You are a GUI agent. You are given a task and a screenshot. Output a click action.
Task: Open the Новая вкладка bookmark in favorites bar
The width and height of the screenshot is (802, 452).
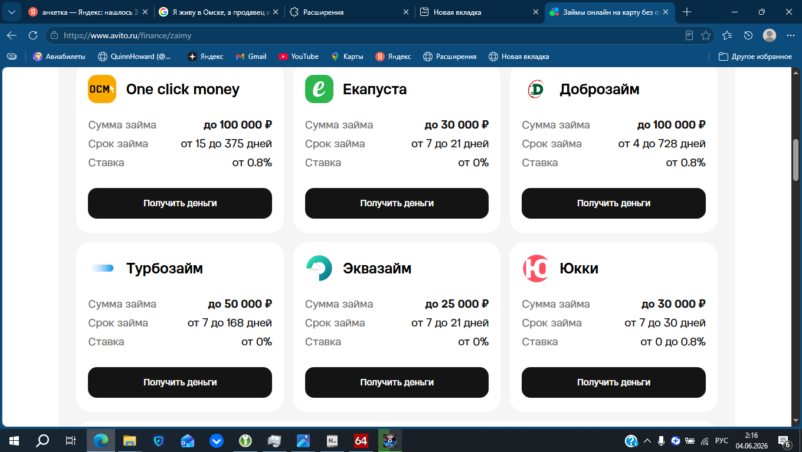tap(519, 57)
